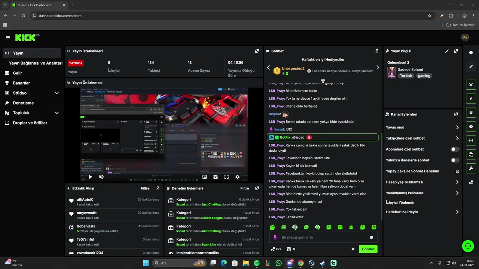This screenshot has width=479, height=269.
Task: Toggle the chat bubble widget icon in right sidebar
Action: click(x=471, y=127)
